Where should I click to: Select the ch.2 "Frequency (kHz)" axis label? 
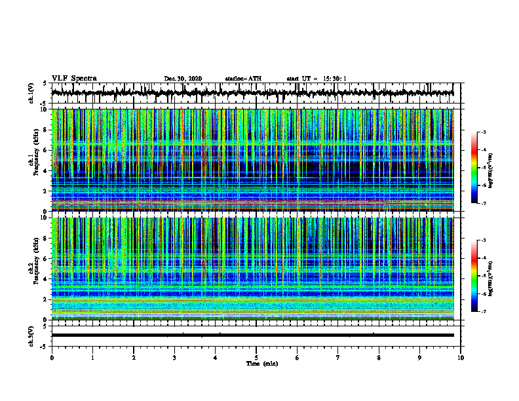36,261
